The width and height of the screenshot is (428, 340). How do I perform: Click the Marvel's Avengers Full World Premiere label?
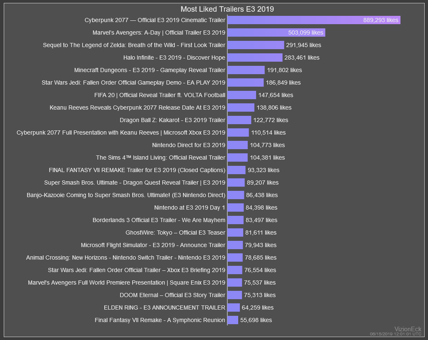click(x=126, y=283)
